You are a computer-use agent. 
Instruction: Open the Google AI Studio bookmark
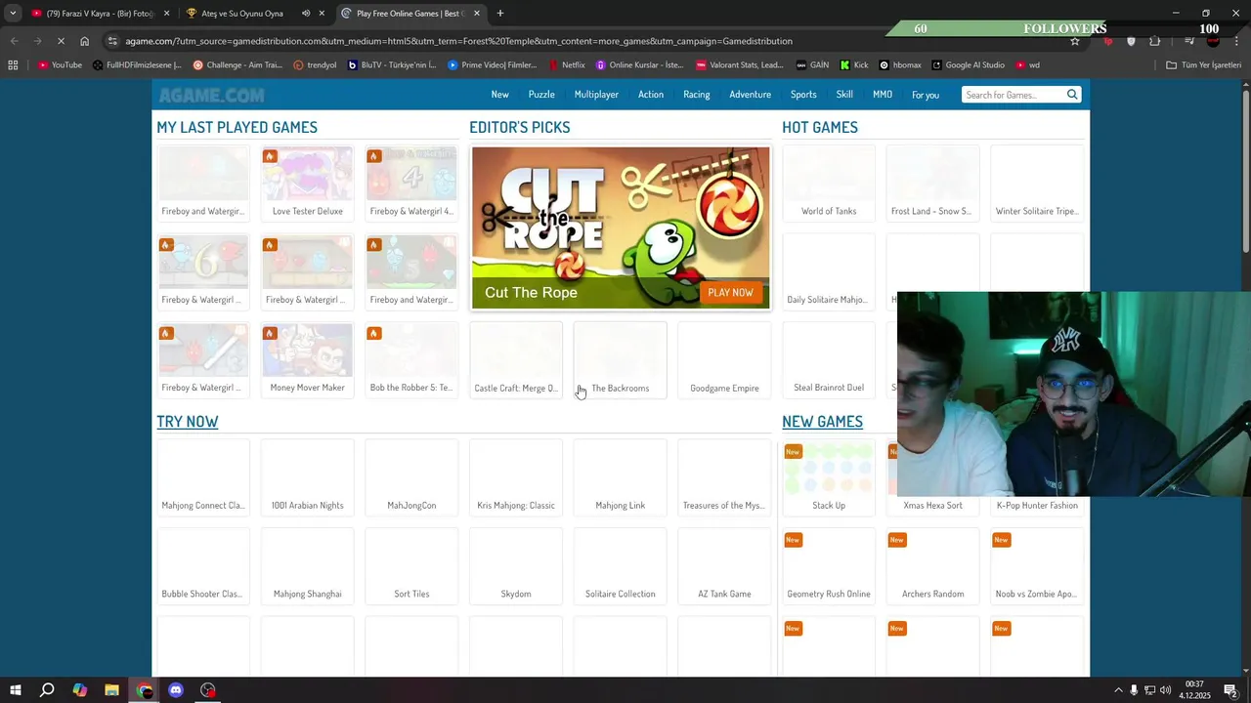(969, 65)
